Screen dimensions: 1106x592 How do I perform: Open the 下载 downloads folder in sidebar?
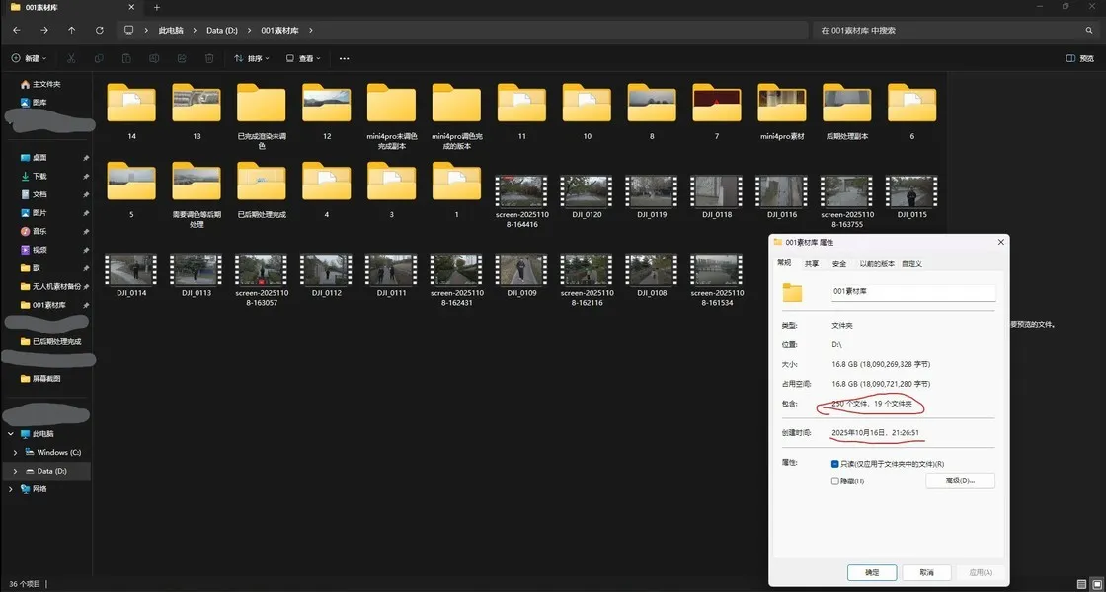click(39, 176)
